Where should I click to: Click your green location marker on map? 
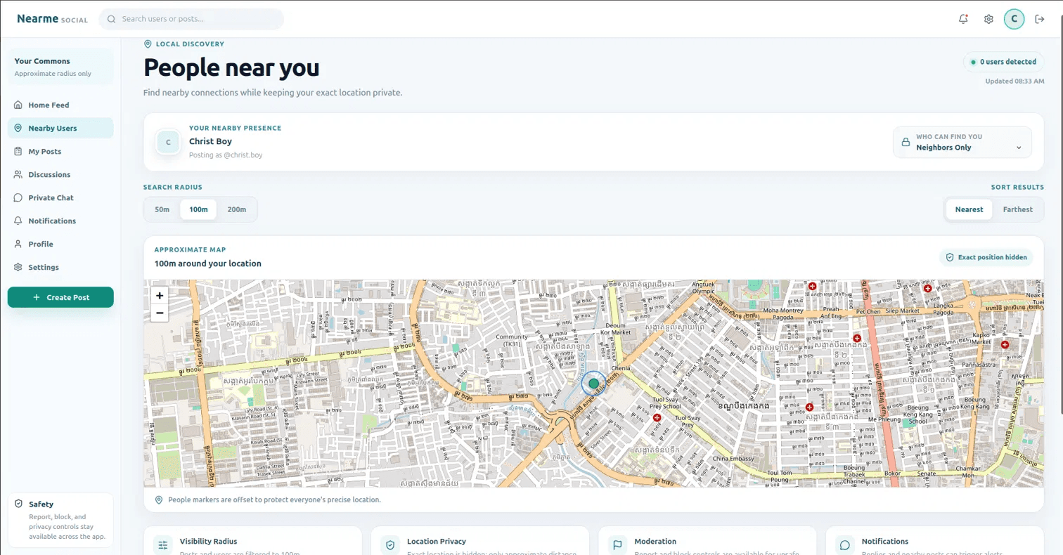pyautogui.click(x=593, y=384)
